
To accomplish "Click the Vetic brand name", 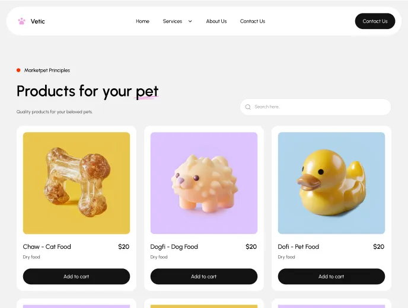I will tap(38, 21).
